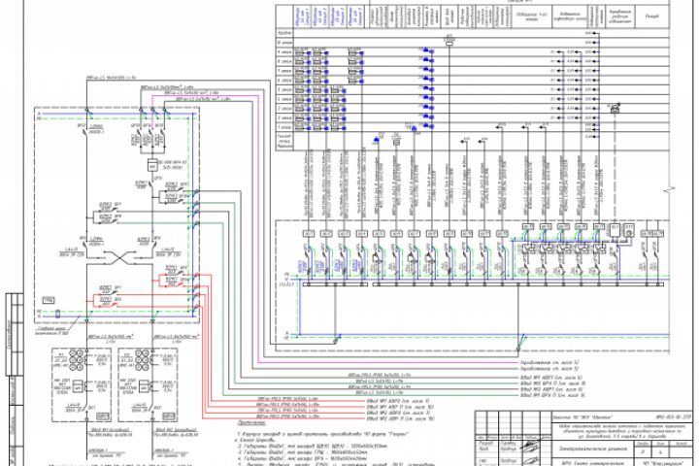
Task: Click the shaded label box at the left cabinet's bottom
Action: (x=103, y=416)
